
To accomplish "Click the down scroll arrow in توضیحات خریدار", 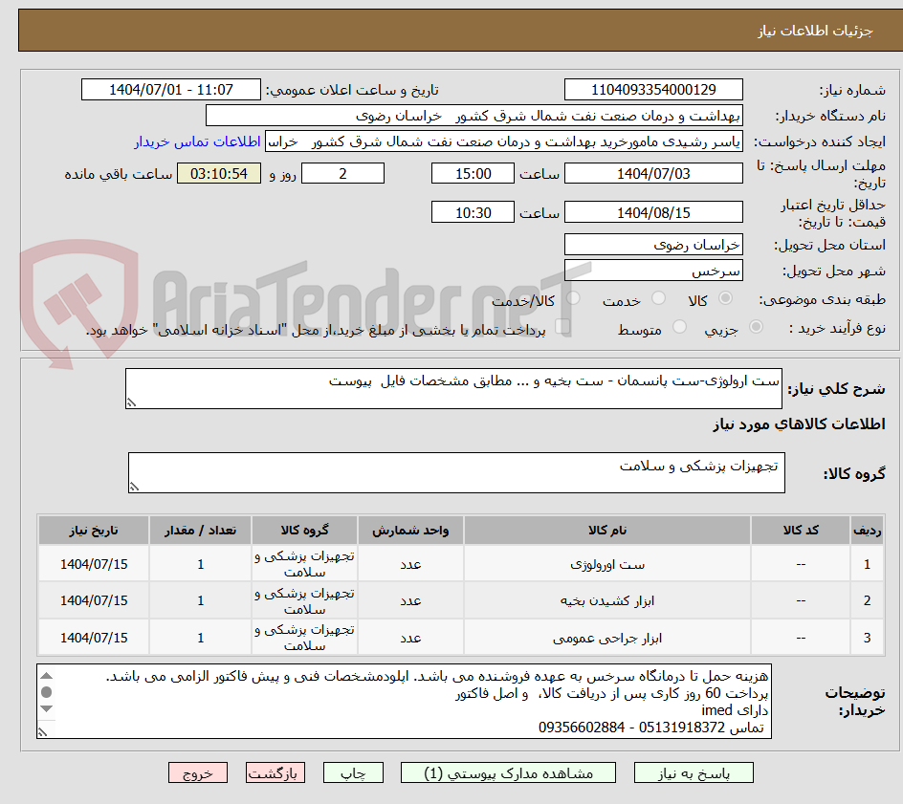I will click(x=46, y=708).
